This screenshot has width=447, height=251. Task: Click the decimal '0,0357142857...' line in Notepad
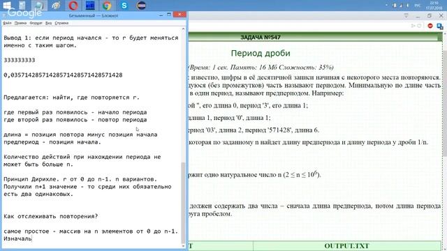coord(63,75)
